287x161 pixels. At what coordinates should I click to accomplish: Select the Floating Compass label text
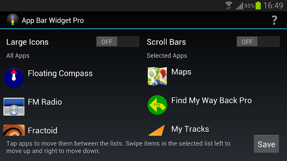point(60,73)
